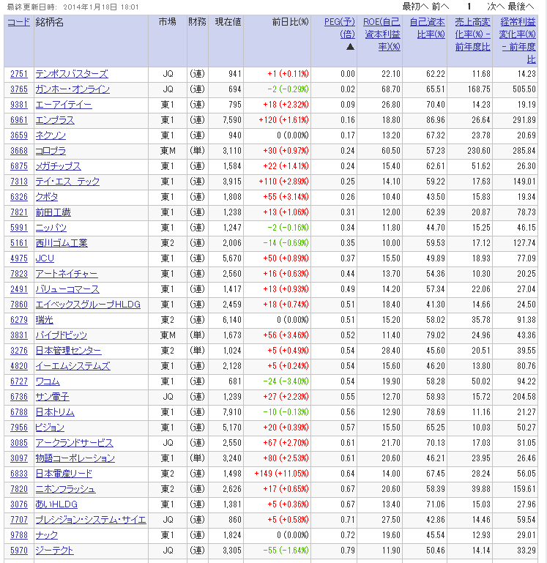Screen dimensions: 547x563
Task: Open stock code 6833 link
Action: (18, 474)
